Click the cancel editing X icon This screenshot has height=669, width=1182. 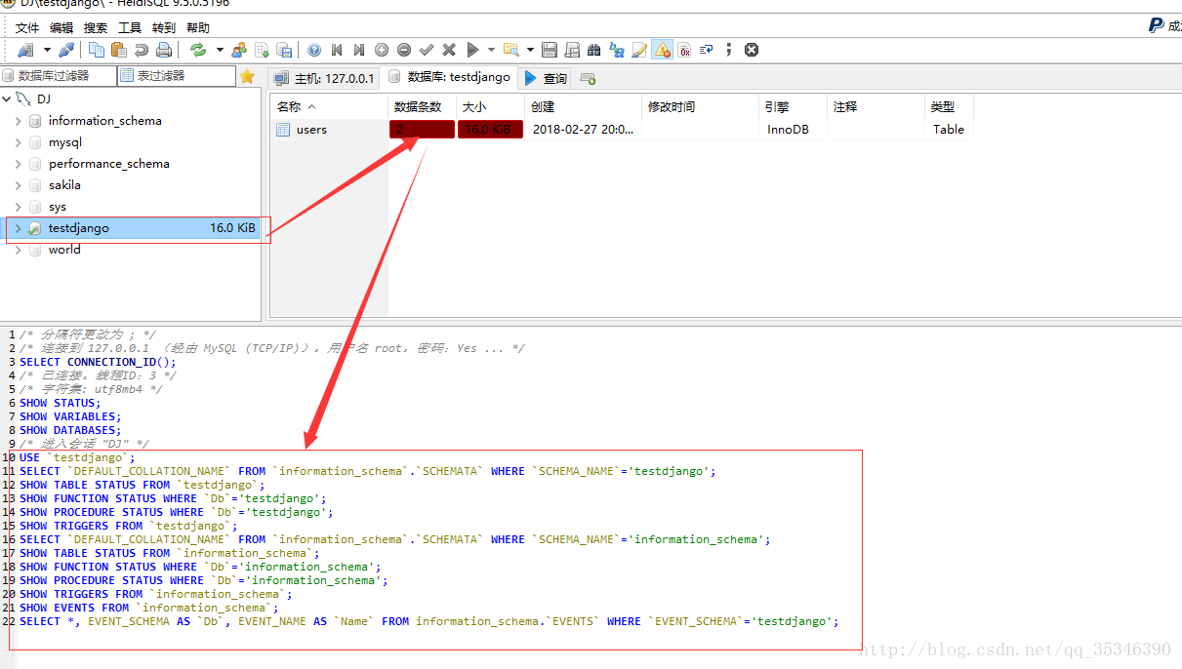(449, 50)
